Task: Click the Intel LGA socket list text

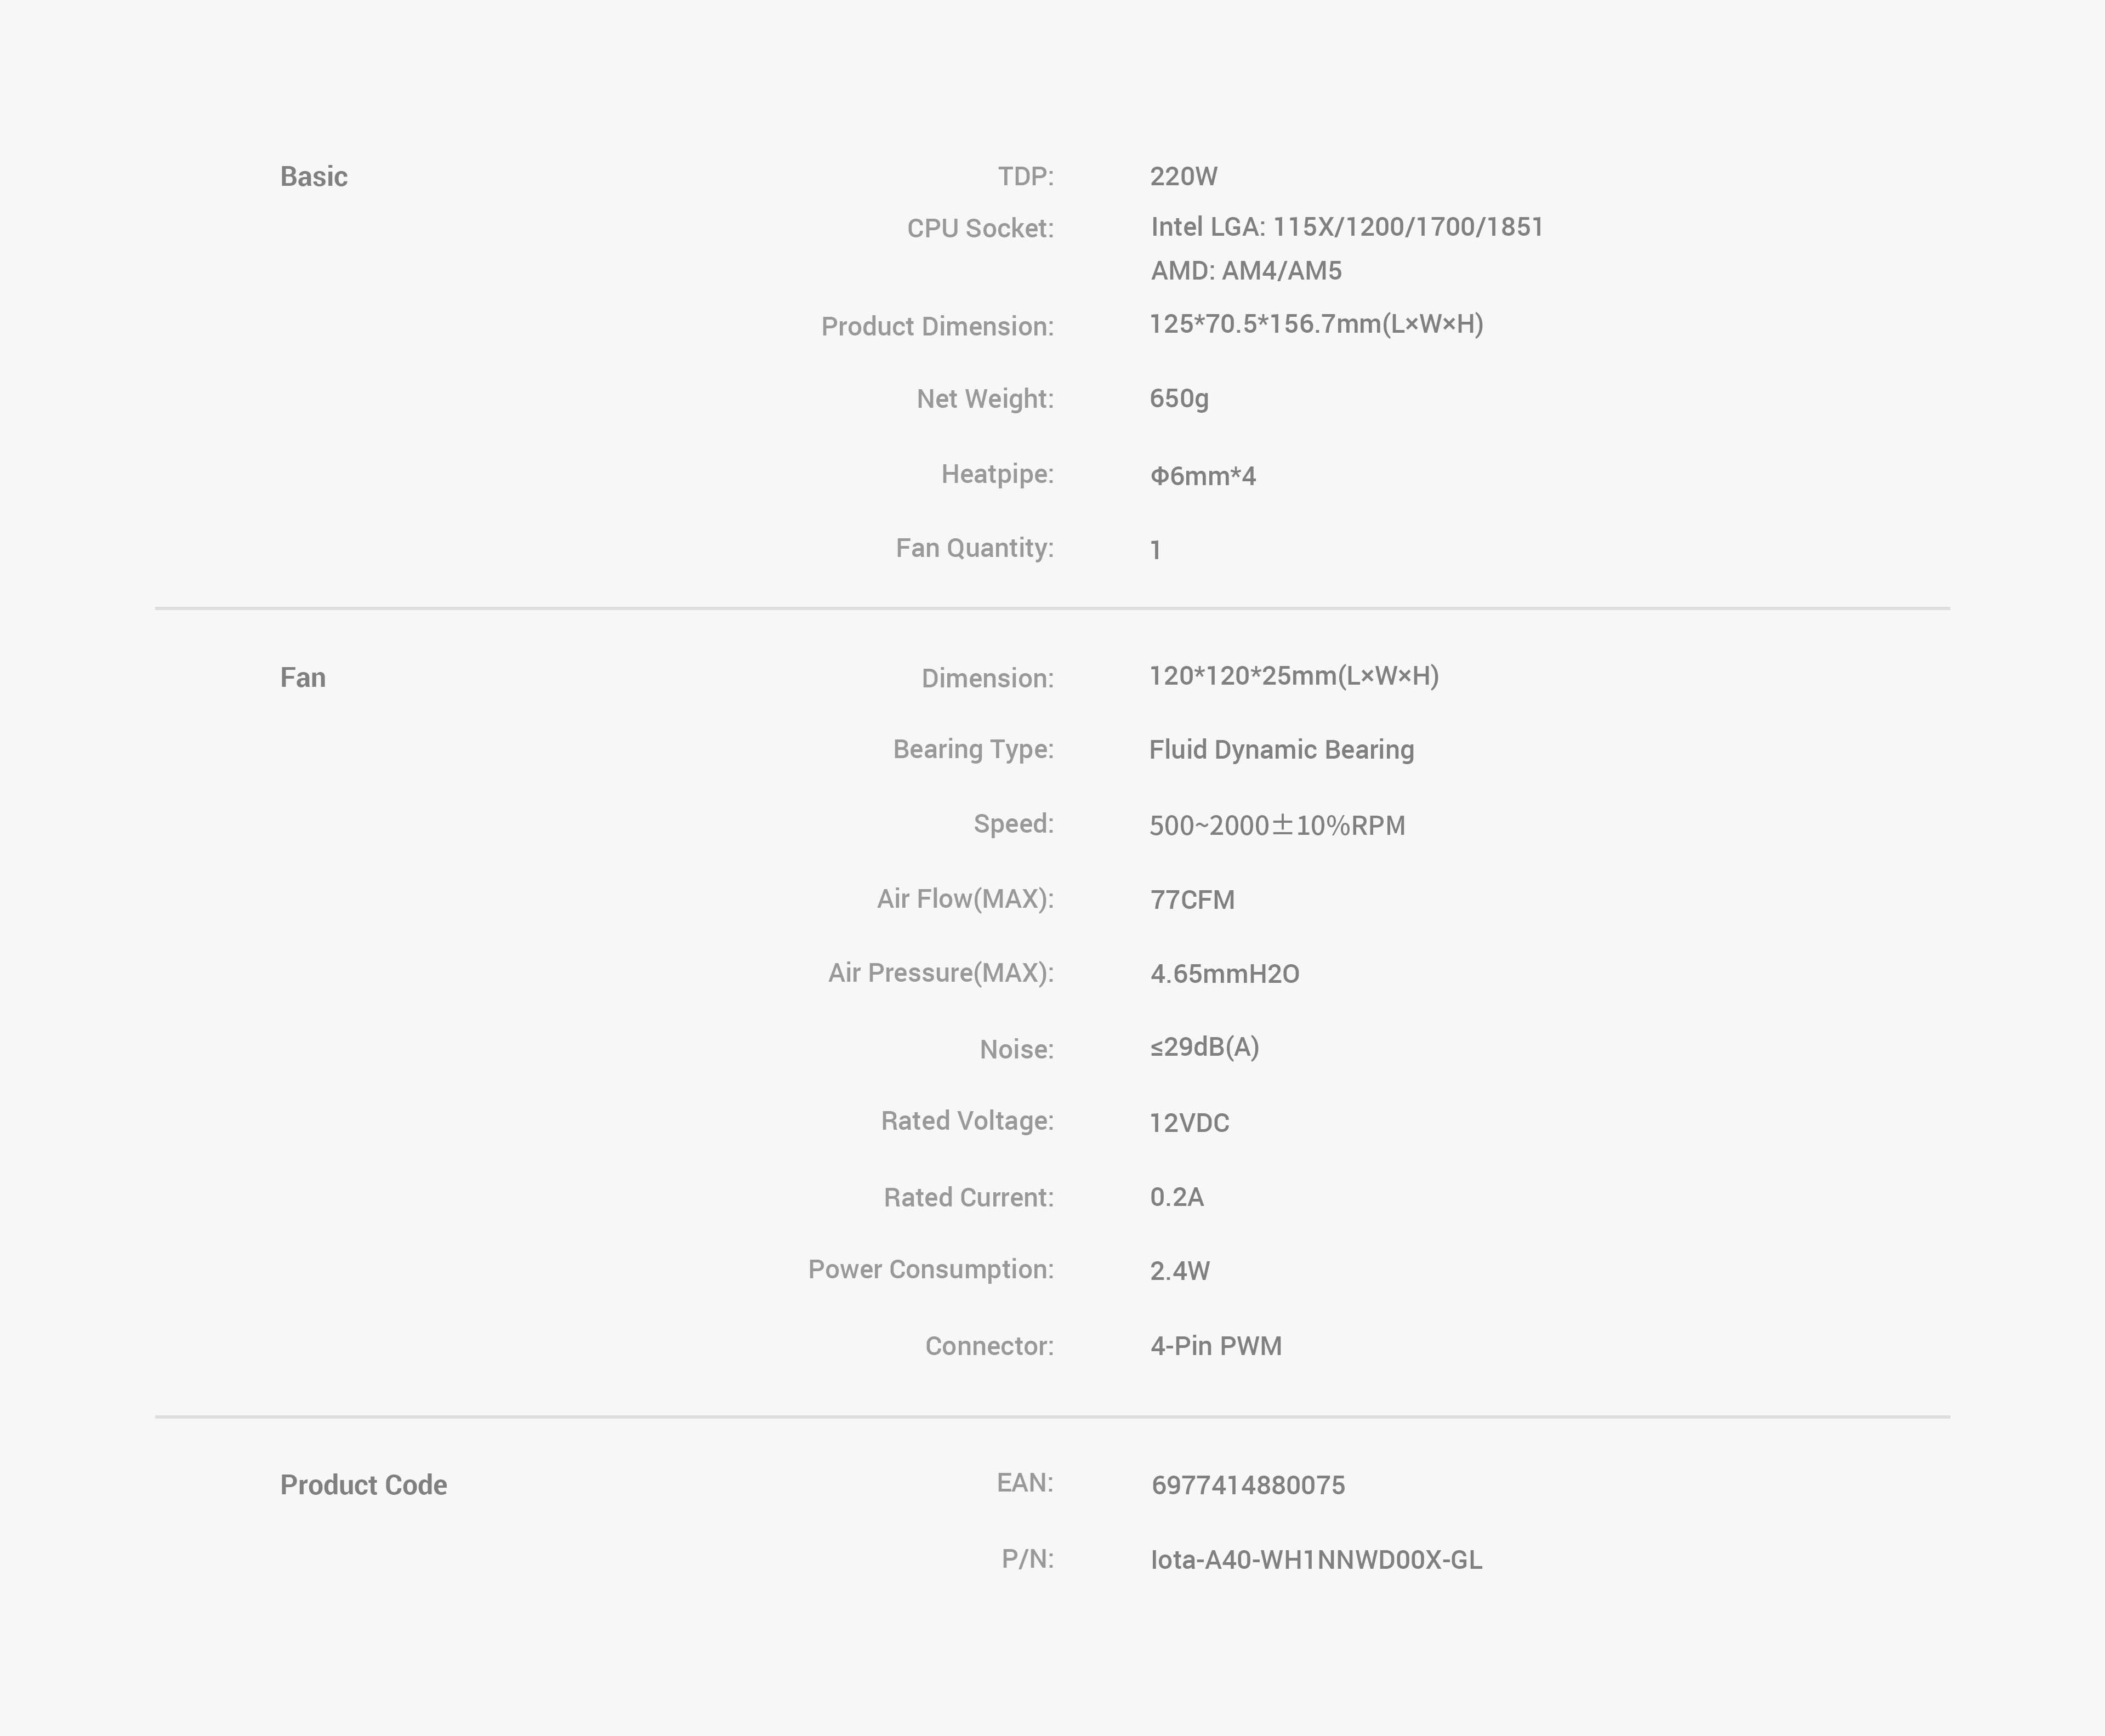Action: pyautogui.click(x=1346, y=227)
